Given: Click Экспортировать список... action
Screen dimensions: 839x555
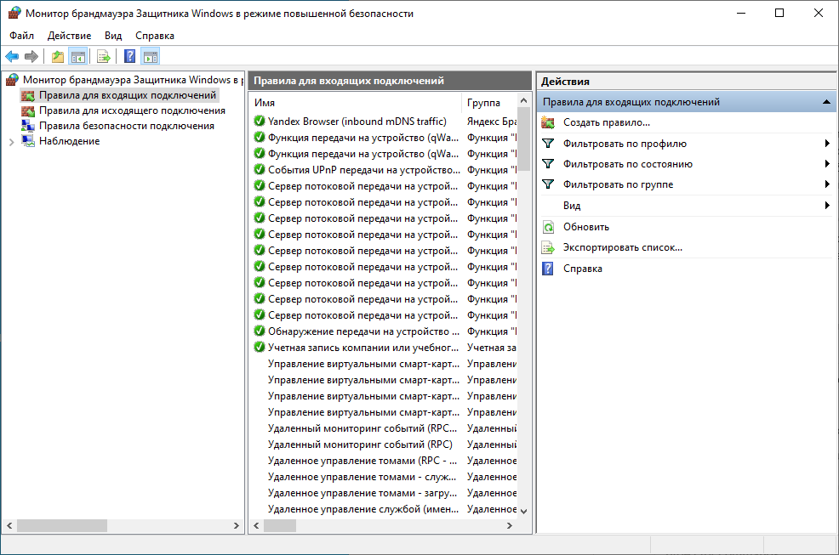Looking at the screenshot, I should tap(622, 247).
